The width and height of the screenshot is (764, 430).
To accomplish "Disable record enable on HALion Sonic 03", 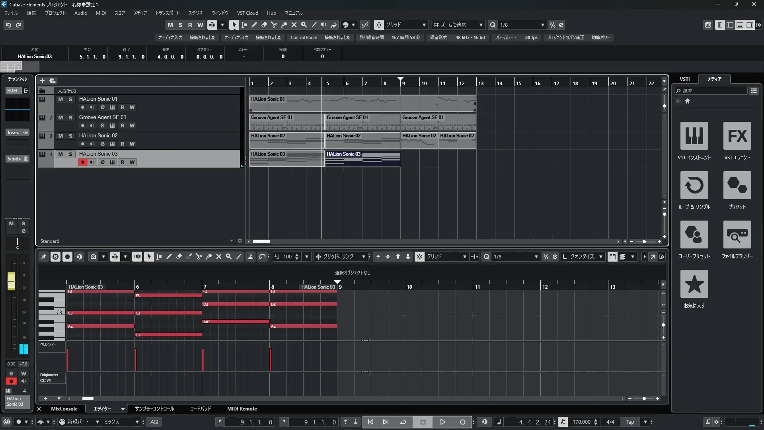I will tap(82, 162).
